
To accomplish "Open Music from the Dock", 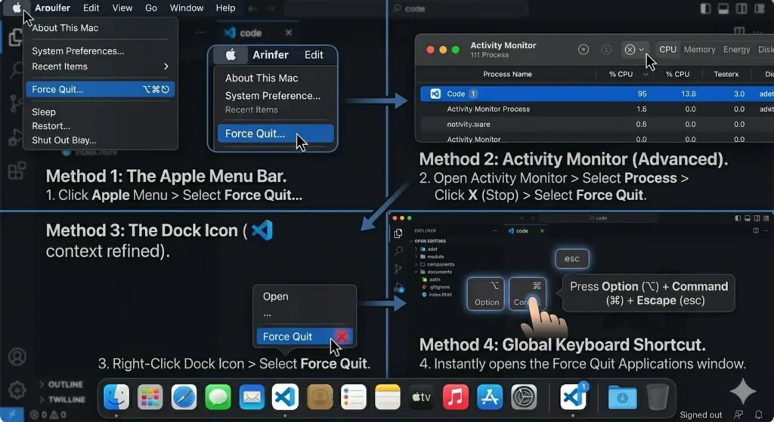I will 456,397.
